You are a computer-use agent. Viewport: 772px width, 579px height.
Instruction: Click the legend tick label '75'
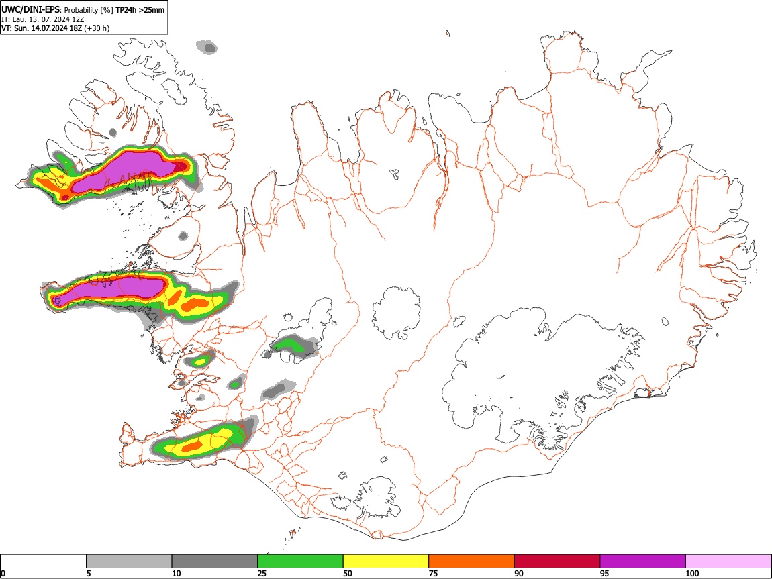[433, 573]
